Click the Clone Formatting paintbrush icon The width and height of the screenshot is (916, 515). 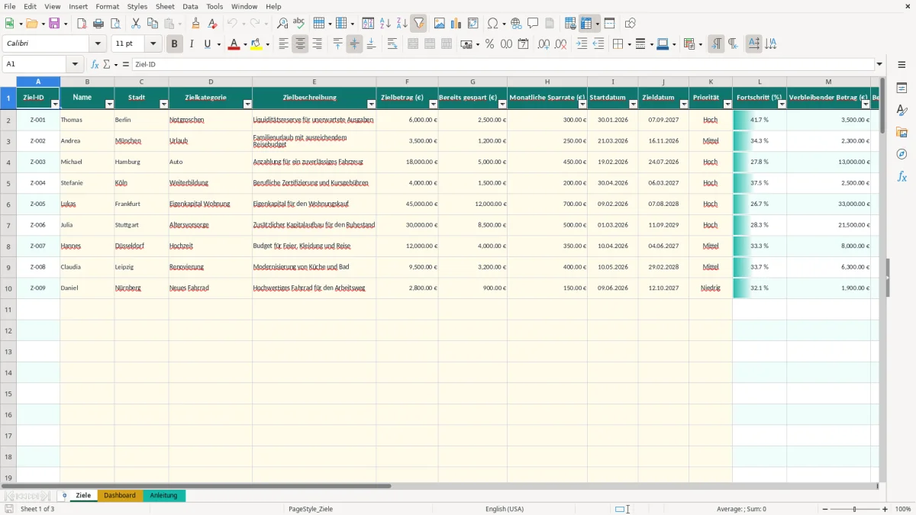pos(195,24)
